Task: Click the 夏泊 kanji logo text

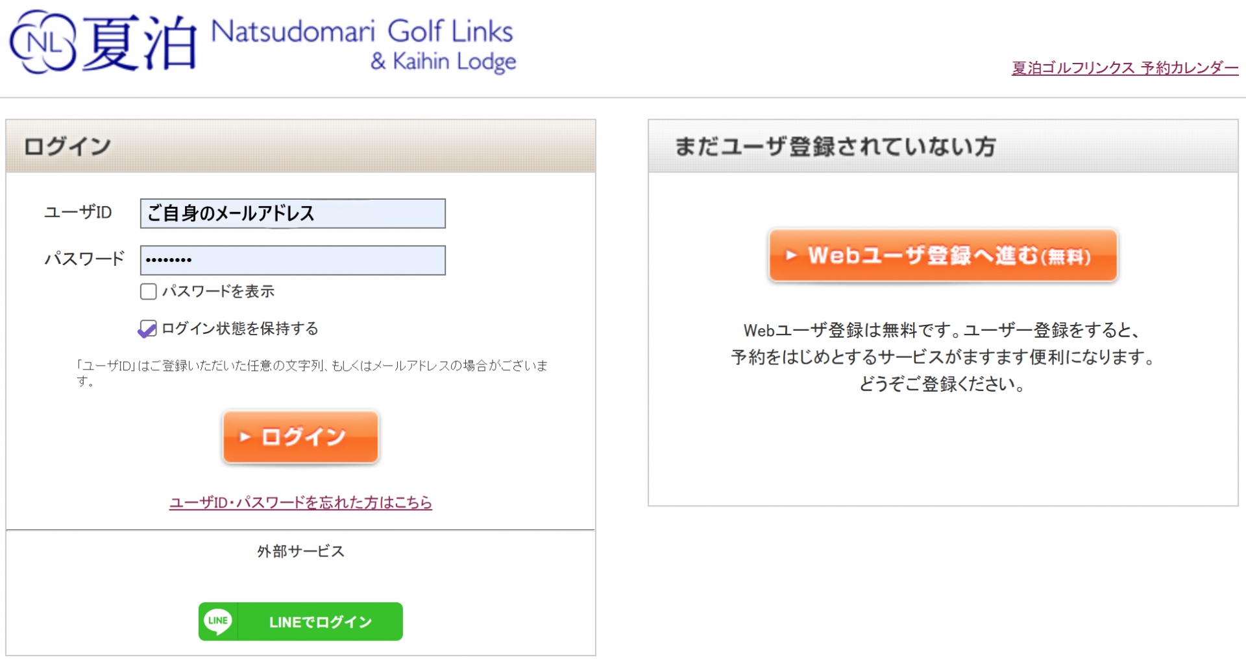Action: tap(140, 43)
